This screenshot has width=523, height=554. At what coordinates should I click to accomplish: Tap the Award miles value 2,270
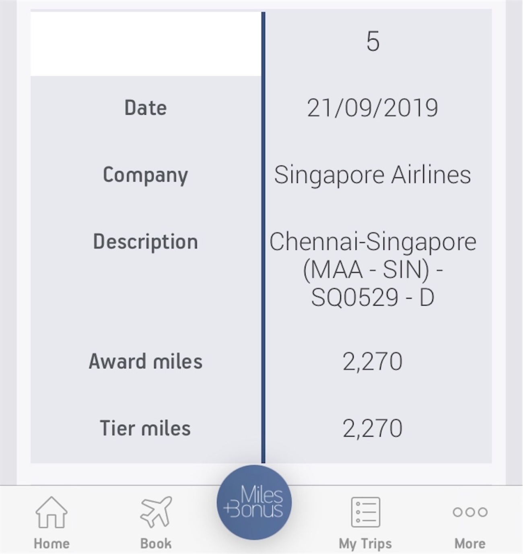pos(373,361)
